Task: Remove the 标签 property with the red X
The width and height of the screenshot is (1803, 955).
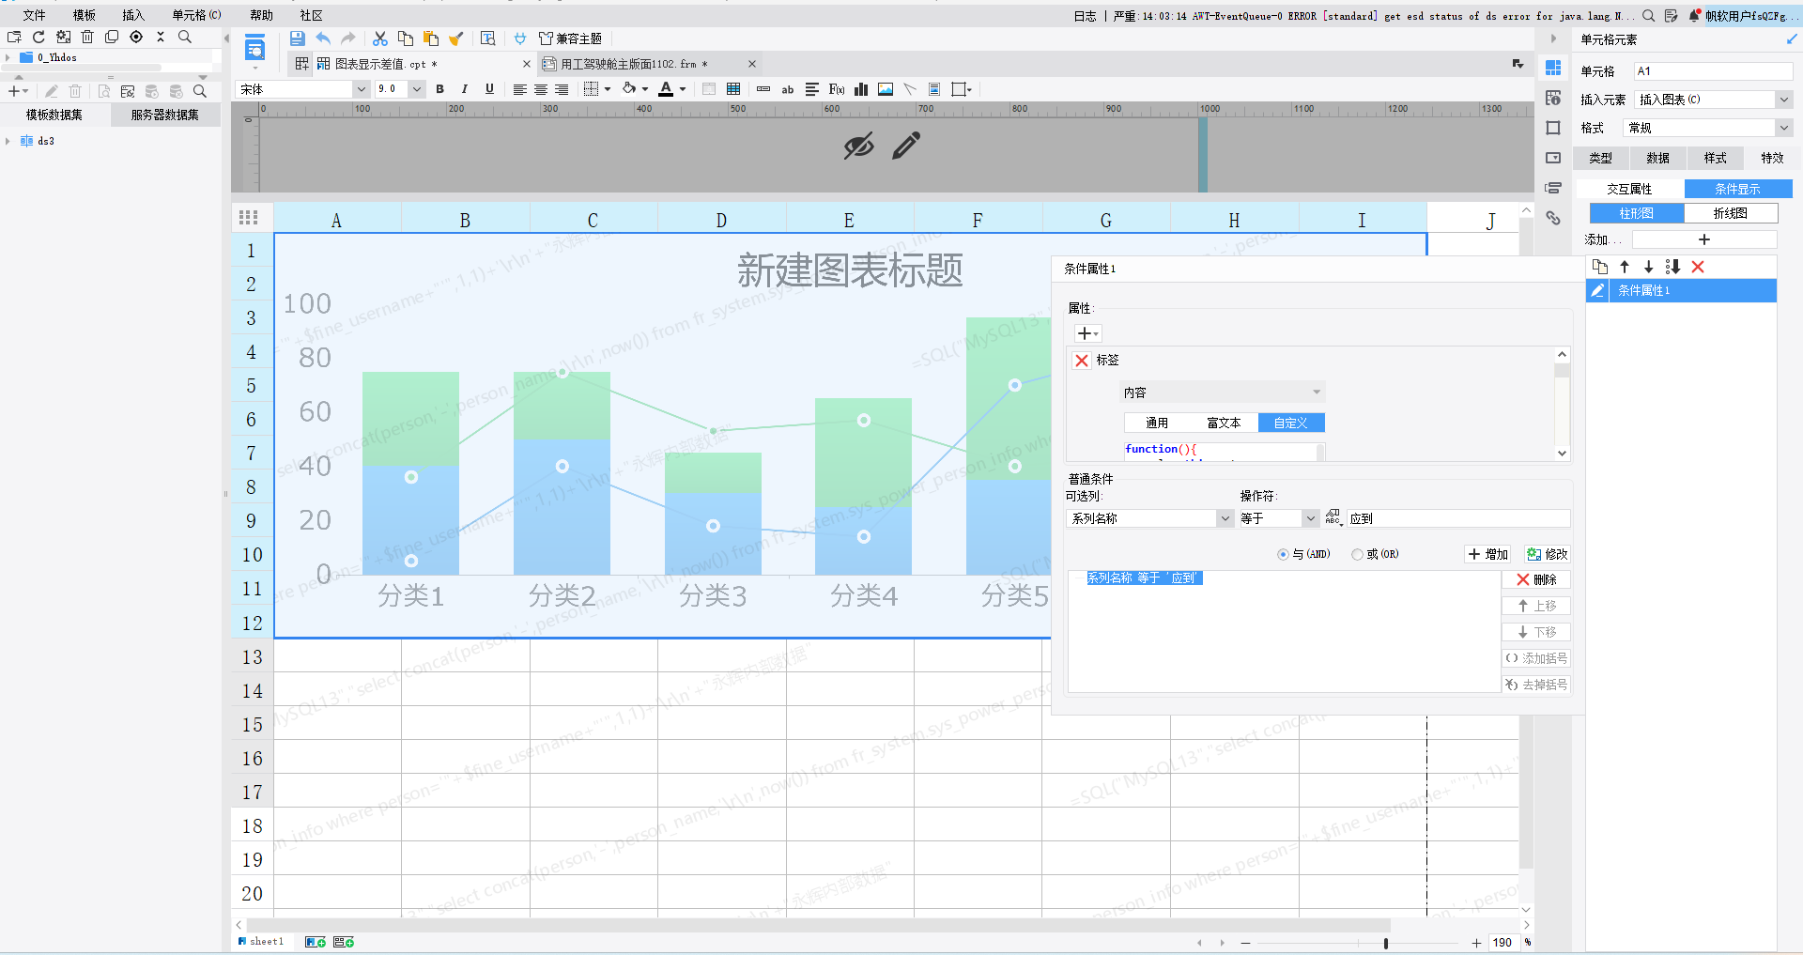Action: point(1082,361)
